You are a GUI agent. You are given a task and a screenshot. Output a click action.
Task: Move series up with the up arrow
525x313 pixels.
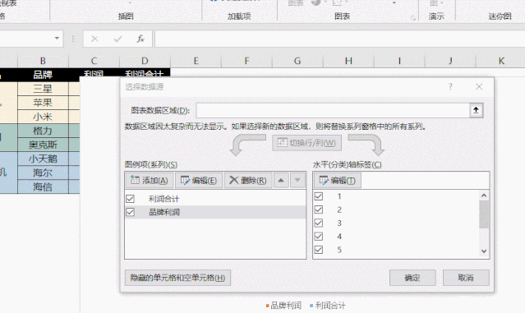(281, 181)
